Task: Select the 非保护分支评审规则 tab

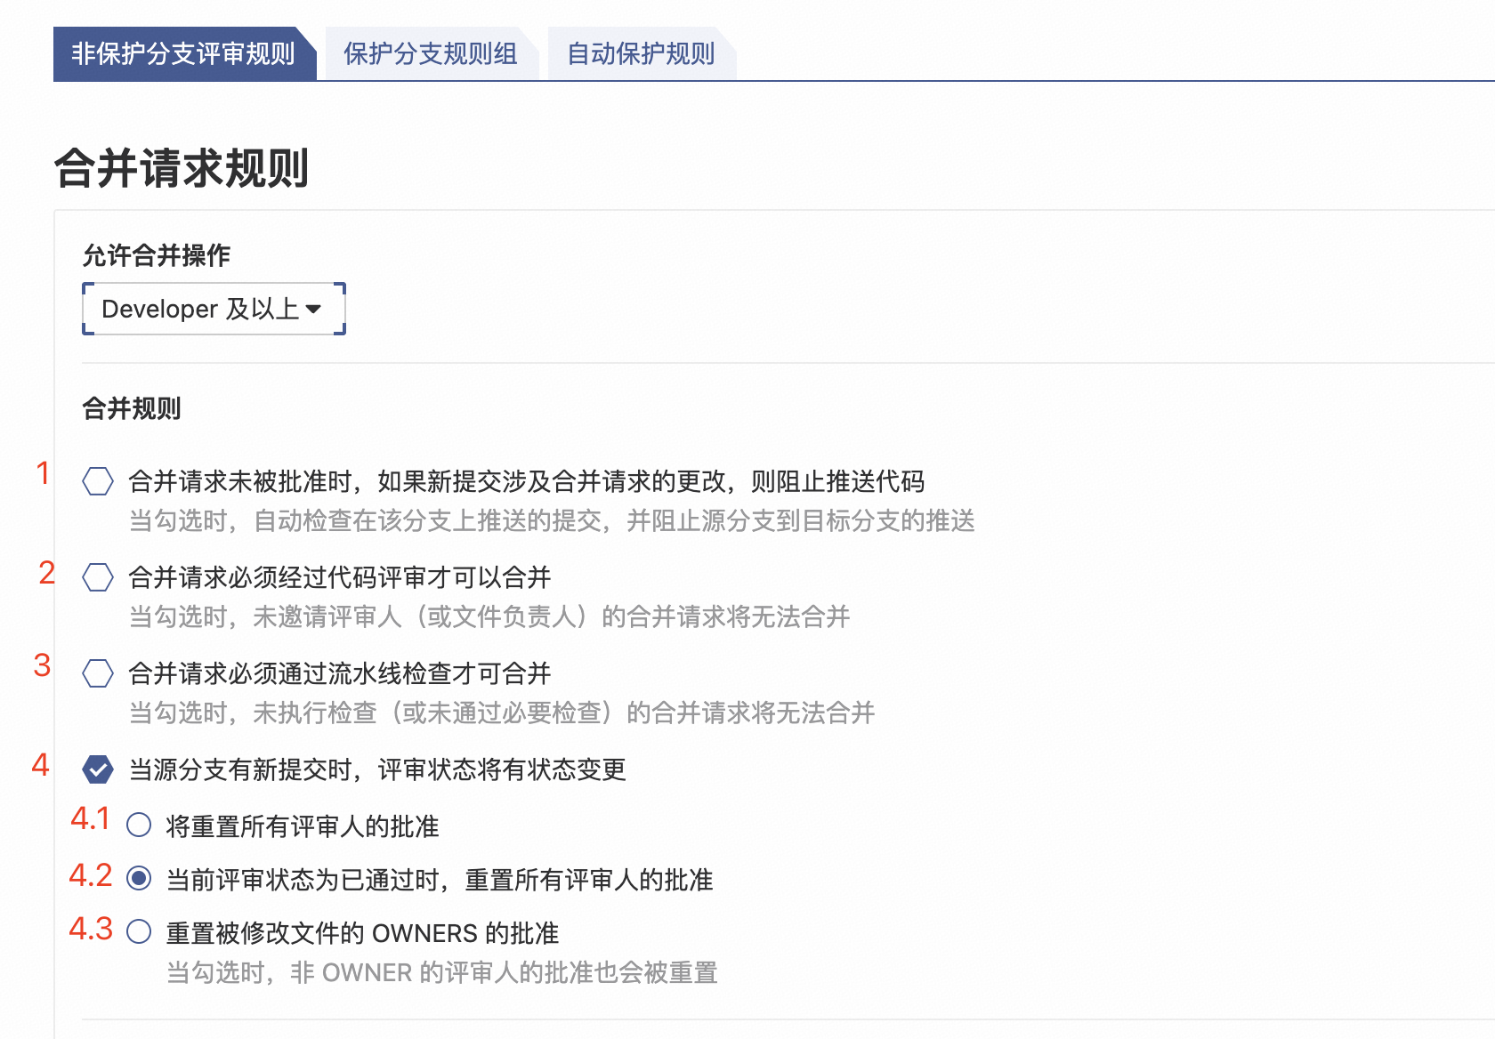Action: (182, 54)
